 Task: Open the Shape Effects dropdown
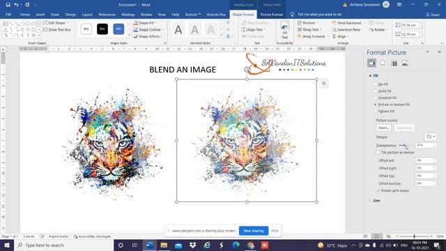click(148, 36)
